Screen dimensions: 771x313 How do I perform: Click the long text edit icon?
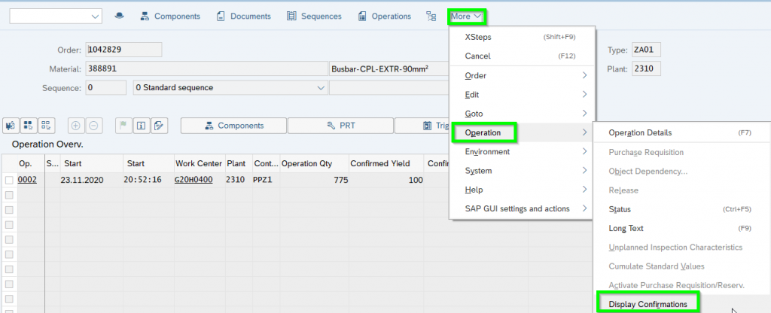[x=159, y=126]
